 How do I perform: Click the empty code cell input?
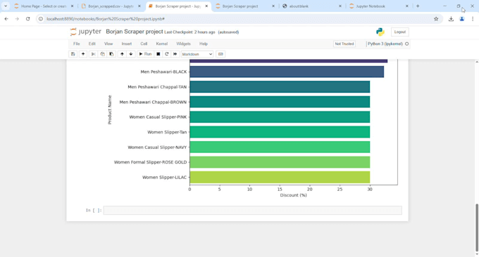[253, 211]
